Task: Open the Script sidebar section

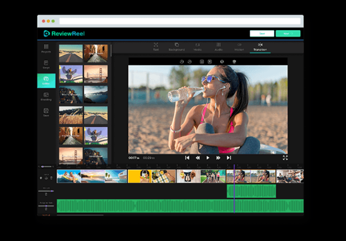Action: tap(46, 64)
